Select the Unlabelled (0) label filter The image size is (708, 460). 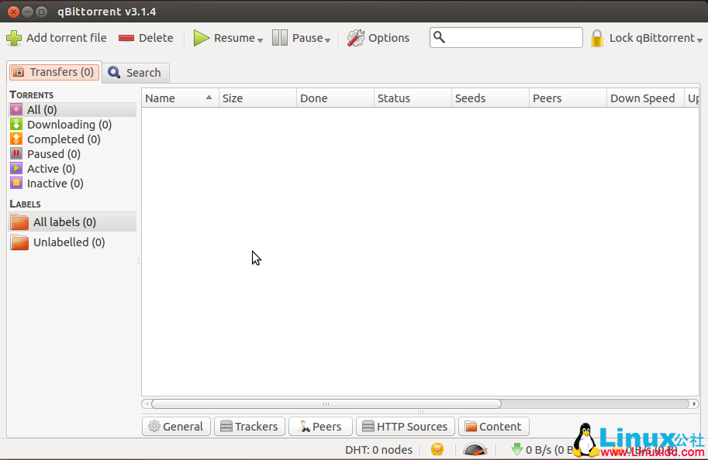[x=68, y=242]
